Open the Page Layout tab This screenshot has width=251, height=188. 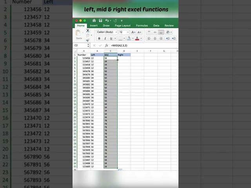pyautogui.click(x=123, y=25)
